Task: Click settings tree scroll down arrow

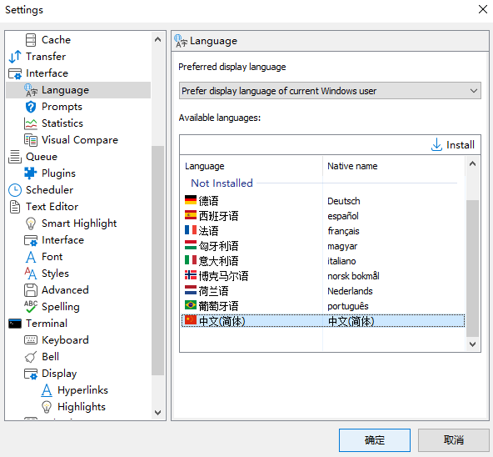Action: (x=158, y=412)
